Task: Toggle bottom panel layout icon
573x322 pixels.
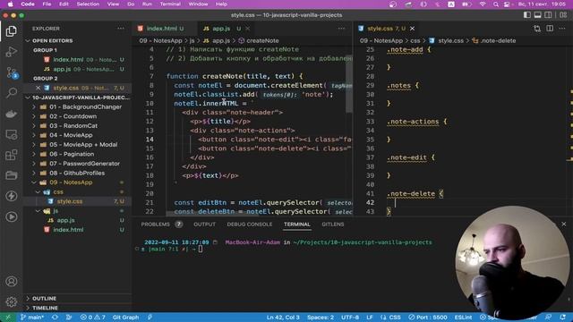Action: (x=537, y=15)
